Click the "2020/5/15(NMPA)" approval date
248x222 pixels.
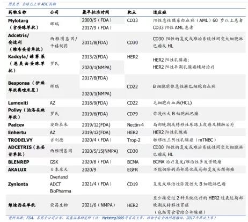[x=100, y=151]
